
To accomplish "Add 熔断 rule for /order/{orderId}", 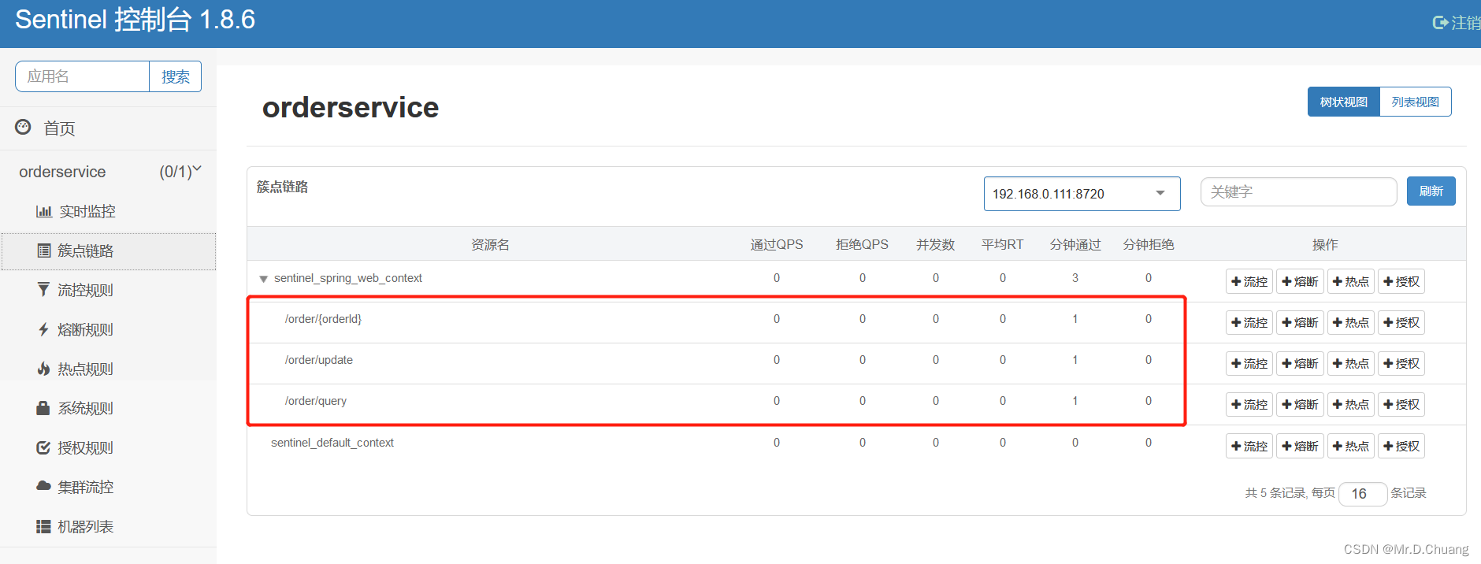I will click(x=1300, y=322).
